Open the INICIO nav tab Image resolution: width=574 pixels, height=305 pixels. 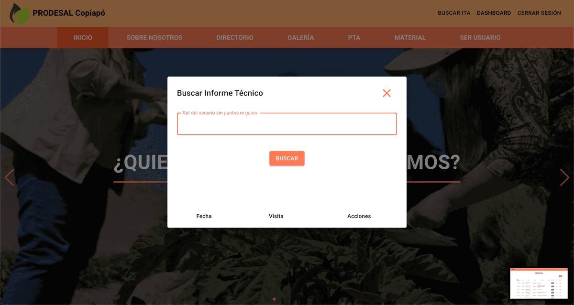click(83, 37)
